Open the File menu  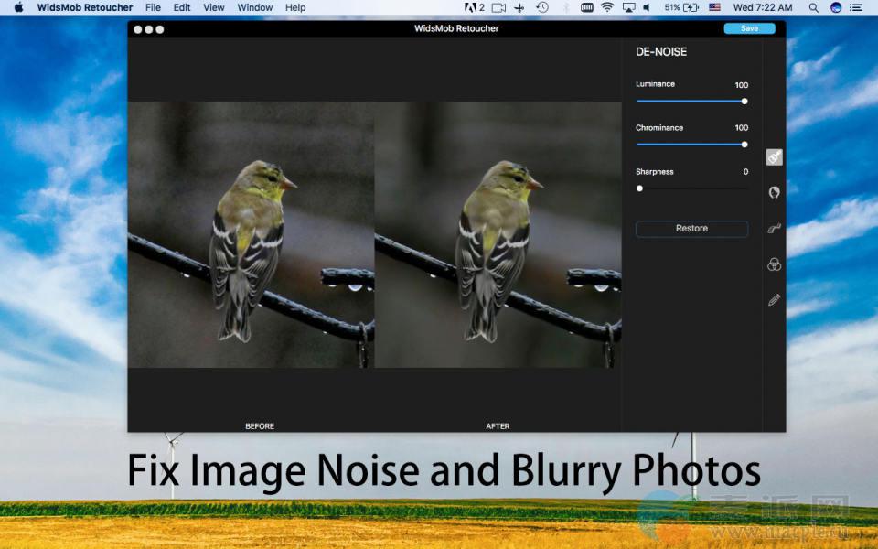[x=153, y=7]
